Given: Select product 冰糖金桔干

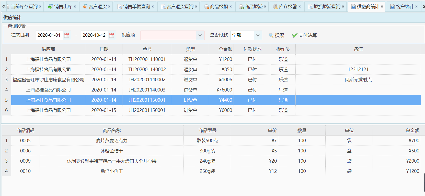Looking at the screenshot, I should coord(112,151).
